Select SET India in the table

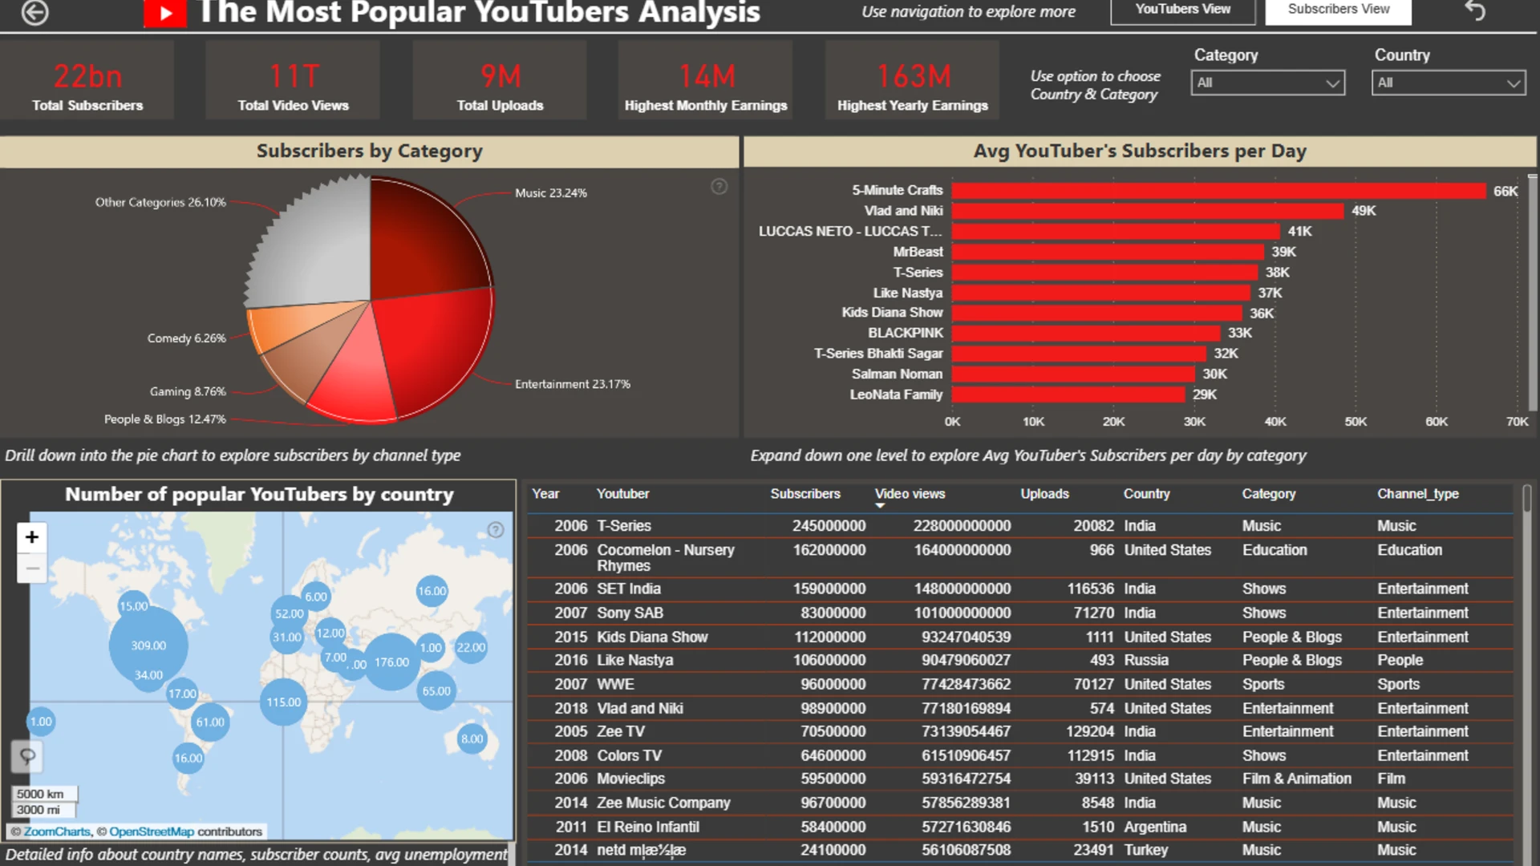(x=629, y=589)
